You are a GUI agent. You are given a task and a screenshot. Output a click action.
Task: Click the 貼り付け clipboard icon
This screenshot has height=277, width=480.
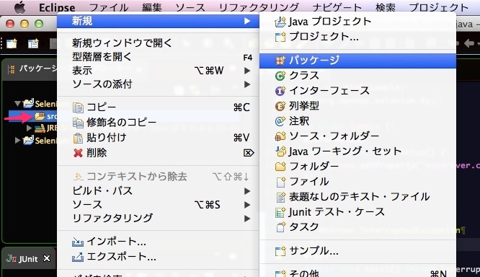(78, 138)
